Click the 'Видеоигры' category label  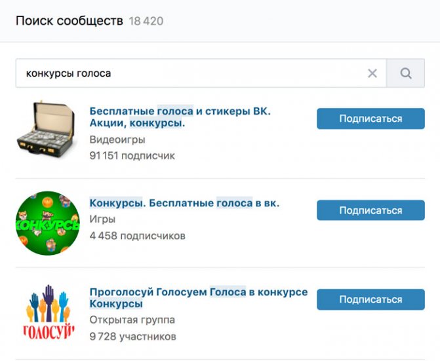coord(117,140)
